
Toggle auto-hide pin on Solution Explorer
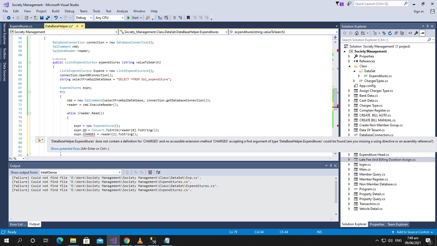pyautogui.click(x=427, y=26)
